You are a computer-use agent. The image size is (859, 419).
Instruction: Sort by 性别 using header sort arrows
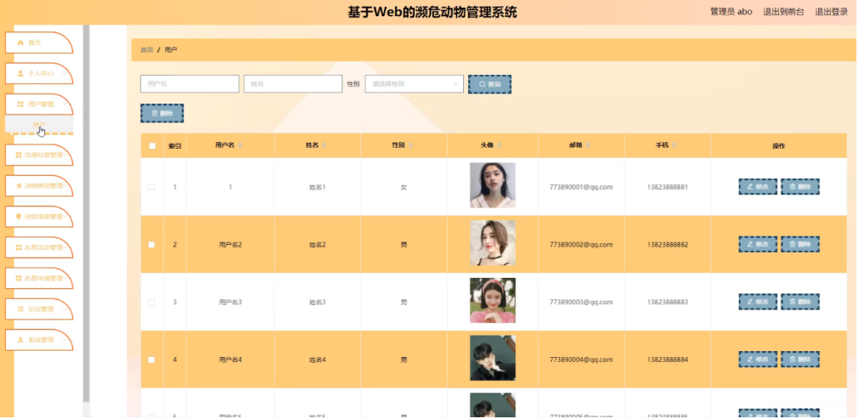410,145
